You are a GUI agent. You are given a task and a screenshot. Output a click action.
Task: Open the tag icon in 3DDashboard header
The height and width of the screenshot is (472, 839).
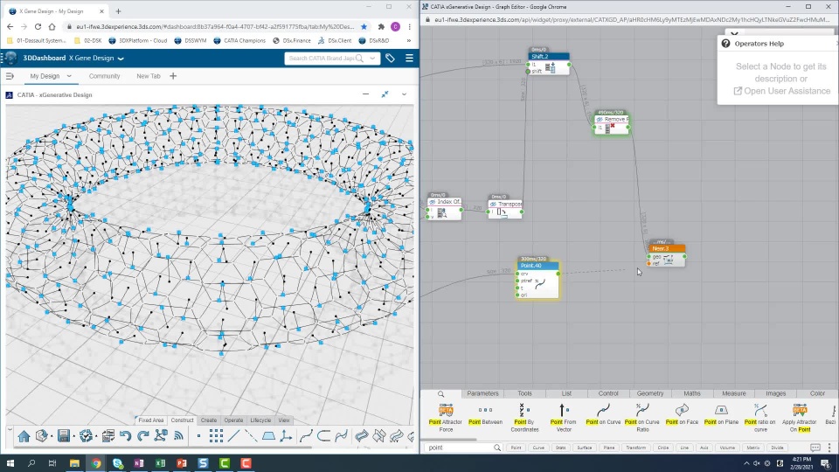(x=390, y=58)
